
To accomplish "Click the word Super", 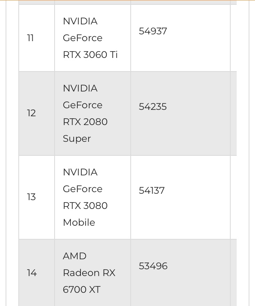I will pos(77,139).
